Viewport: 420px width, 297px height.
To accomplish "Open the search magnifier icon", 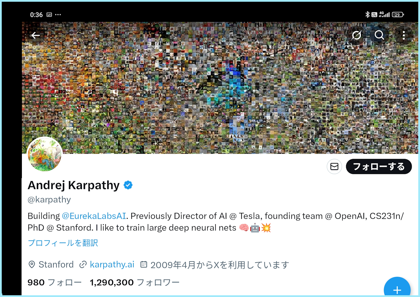I will click(379, 35).
